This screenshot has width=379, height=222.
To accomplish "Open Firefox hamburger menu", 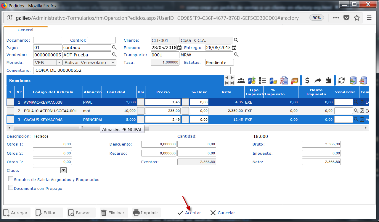I will tap(369, 18).
